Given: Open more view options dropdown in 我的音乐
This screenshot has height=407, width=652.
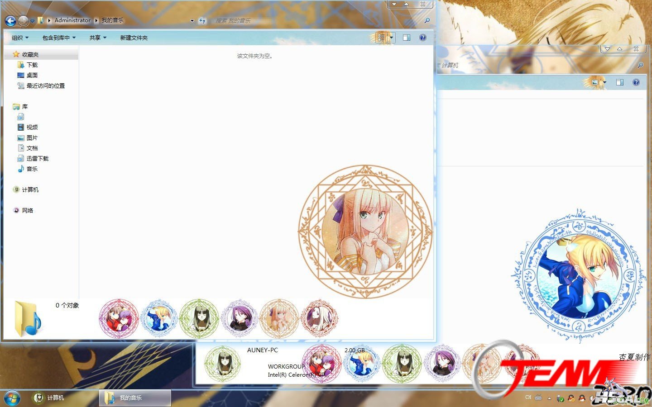Looking at the screenshot, I should [x=392, y=38].
